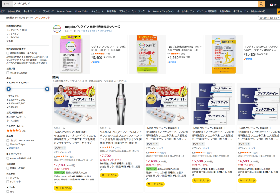
Task: Click the フィンペシア related search link
Action: (13, 34)
